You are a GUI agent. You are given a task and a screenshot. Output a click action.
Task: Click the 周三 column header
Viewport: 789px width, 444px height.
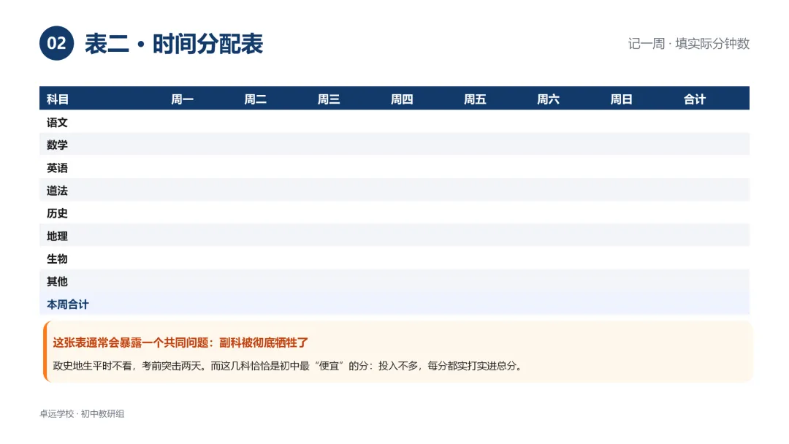329,99
